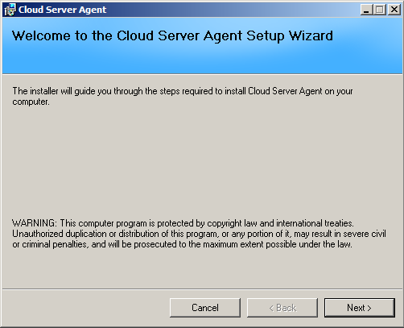Click the "or criminal penalties" final warning line
The width and height of the screenshot is (404, 328).
[x=182, y=244]
